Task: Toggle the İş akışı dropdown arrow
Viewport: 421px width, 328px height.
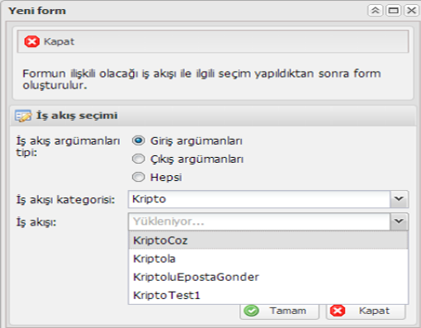Action: point(399,221)
